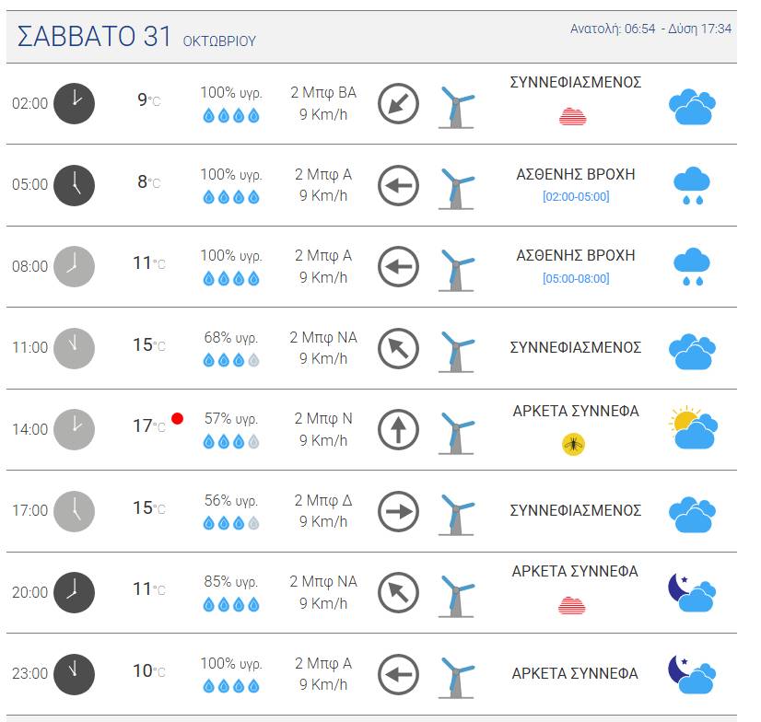
Task: Click the grey clock icon at 08:00
Action: (x=74, y=266)
